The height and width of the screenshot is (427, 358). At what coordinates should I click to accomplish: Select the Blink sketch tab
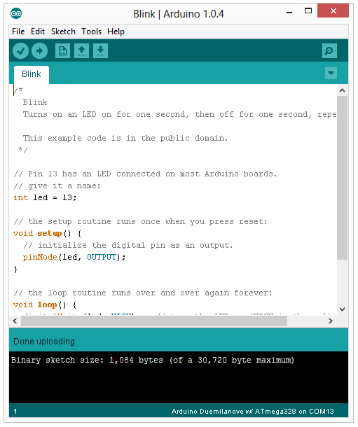tap(32, 74)
